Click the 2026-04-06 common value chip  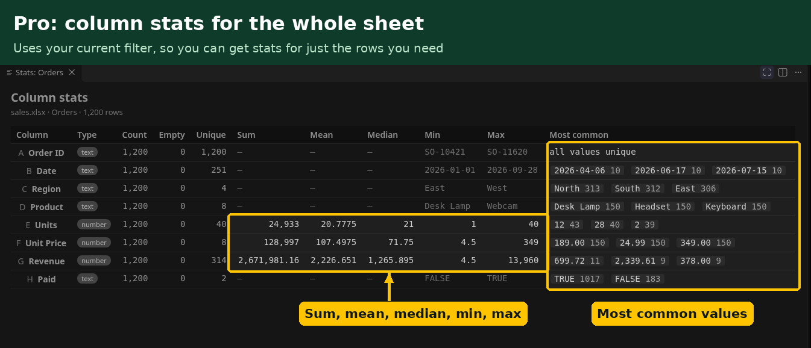click(587, 170)
